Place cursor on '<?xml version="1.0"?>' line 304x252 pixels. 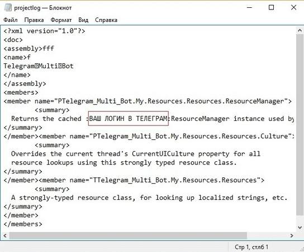[44, 31]
